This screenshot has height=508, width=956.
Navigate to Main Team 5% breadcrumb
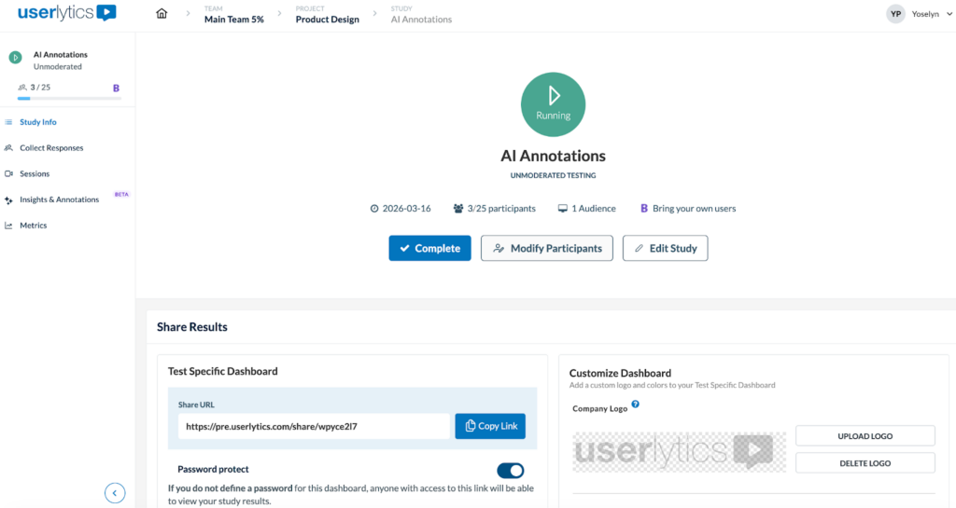tap(234, 20)
